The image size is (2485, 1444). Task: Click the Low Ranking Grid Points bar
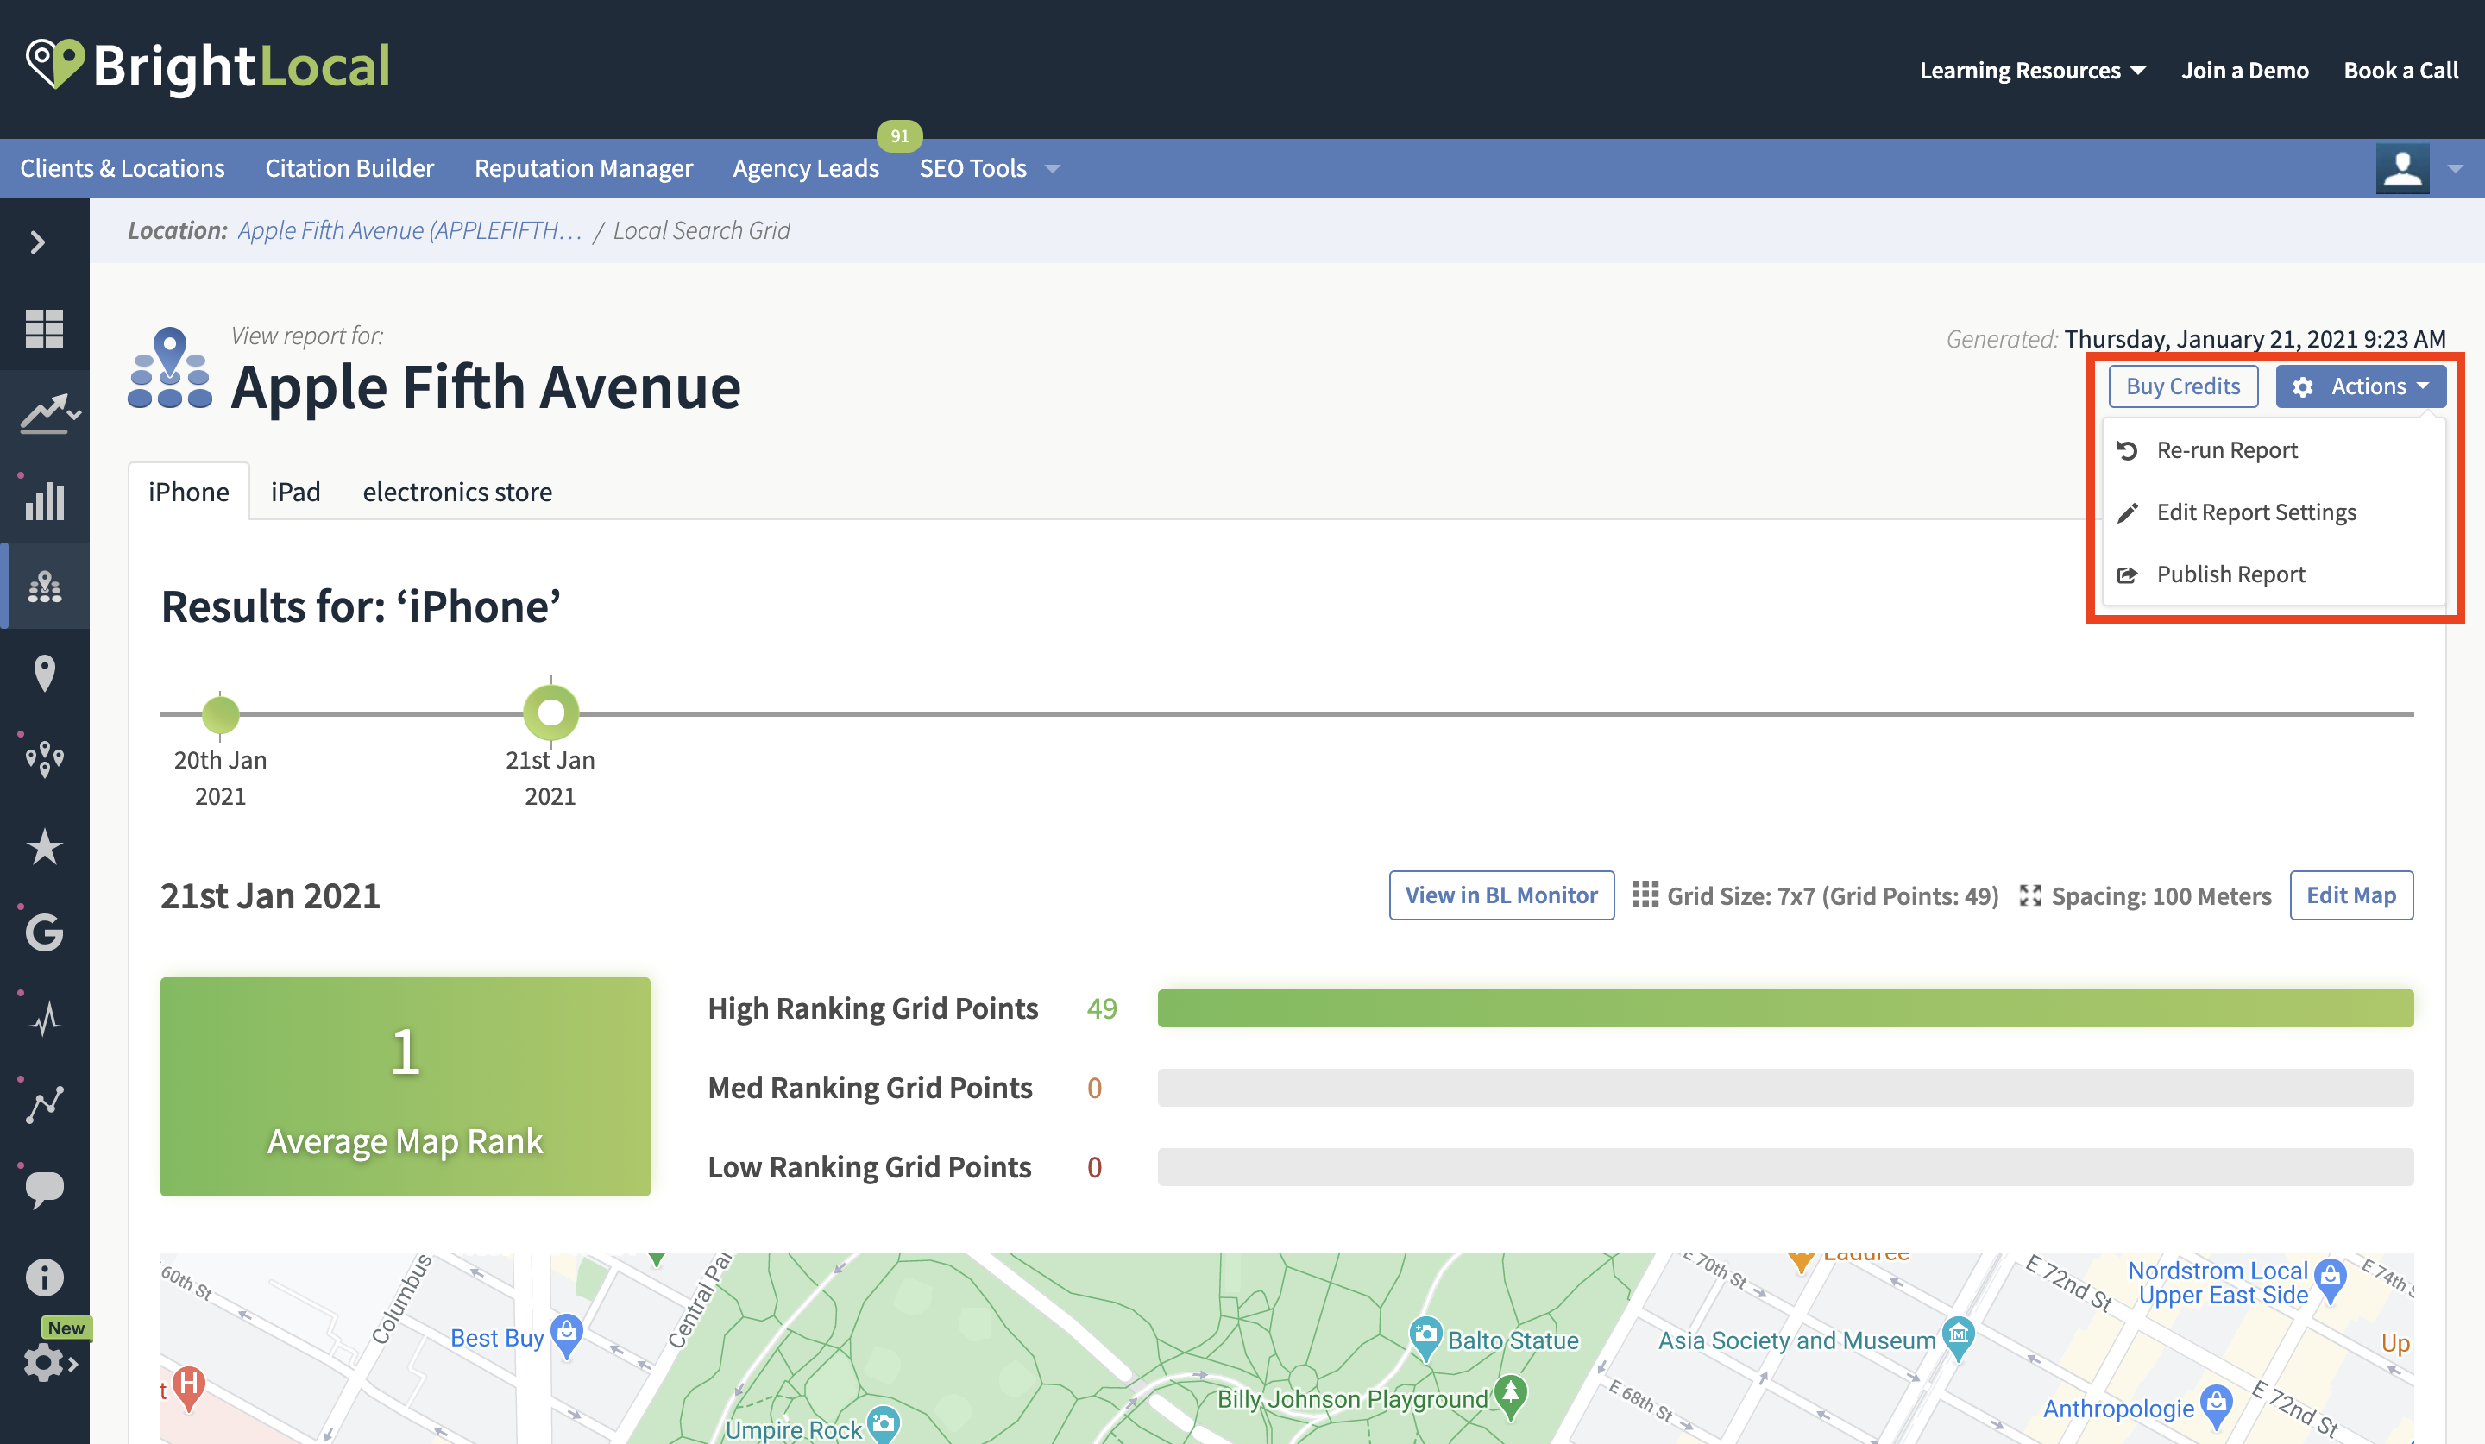coord(1785,1166)
